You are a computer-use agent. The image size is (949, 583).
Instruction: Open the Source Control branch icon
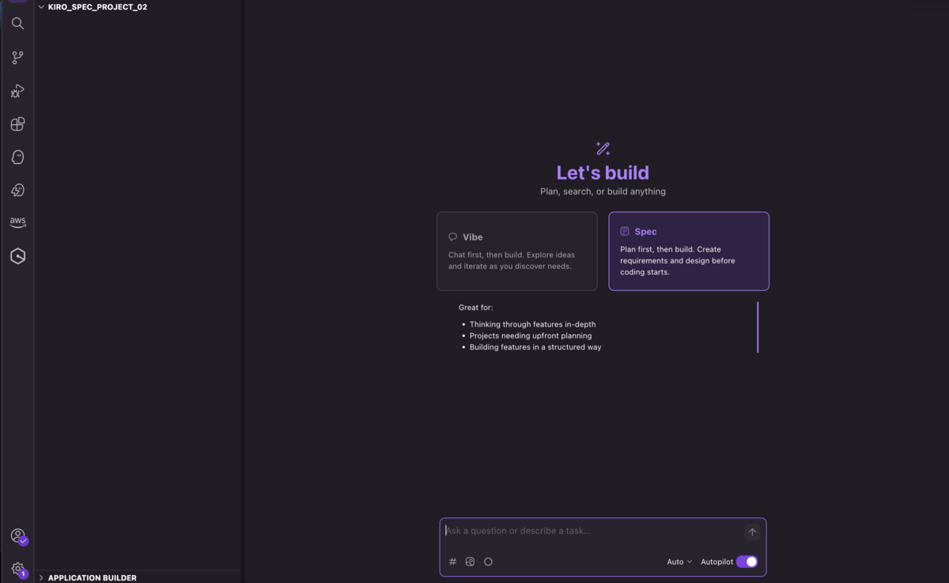tap(17, 58)
